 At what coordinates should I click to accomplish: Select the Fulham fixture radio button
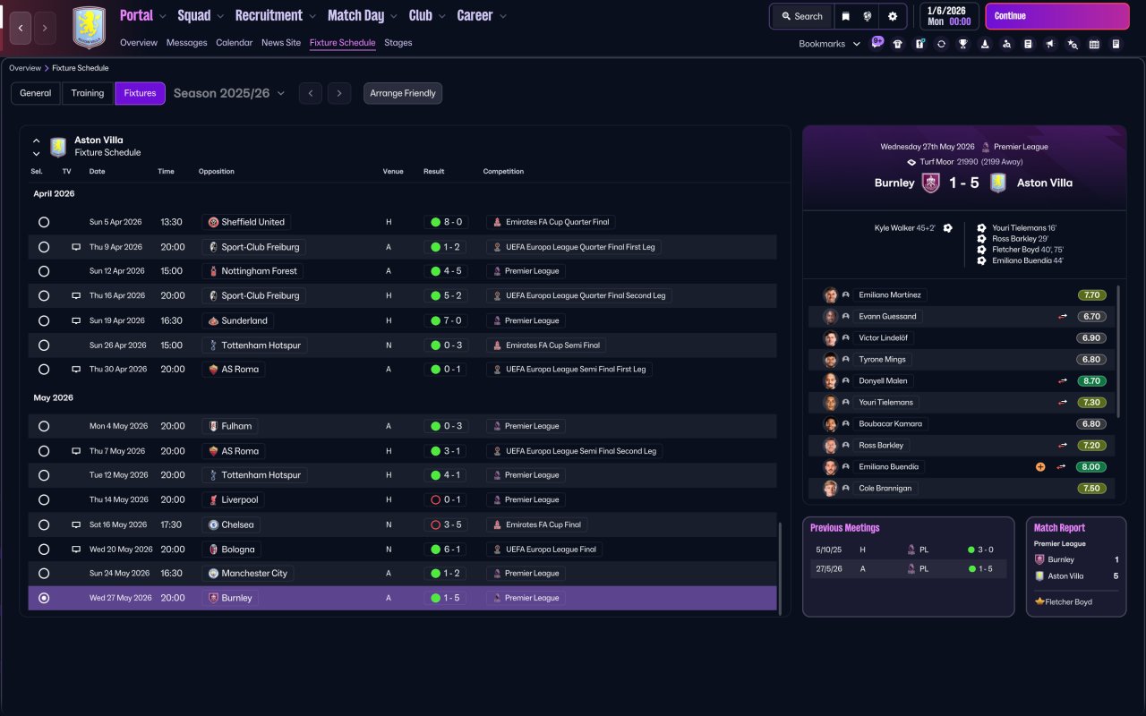(44, 426)
